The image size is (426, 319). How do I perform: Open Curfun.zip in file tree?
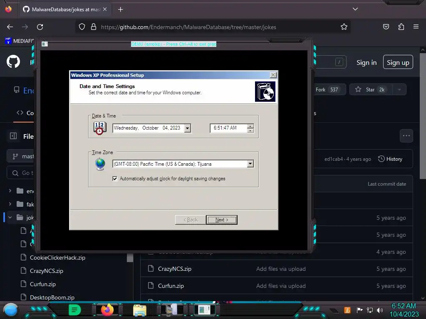(43, 284)
